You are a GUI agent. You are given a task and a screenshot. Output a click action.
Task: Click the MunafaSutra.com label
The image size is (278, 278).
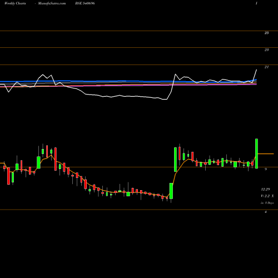[52, 3]
